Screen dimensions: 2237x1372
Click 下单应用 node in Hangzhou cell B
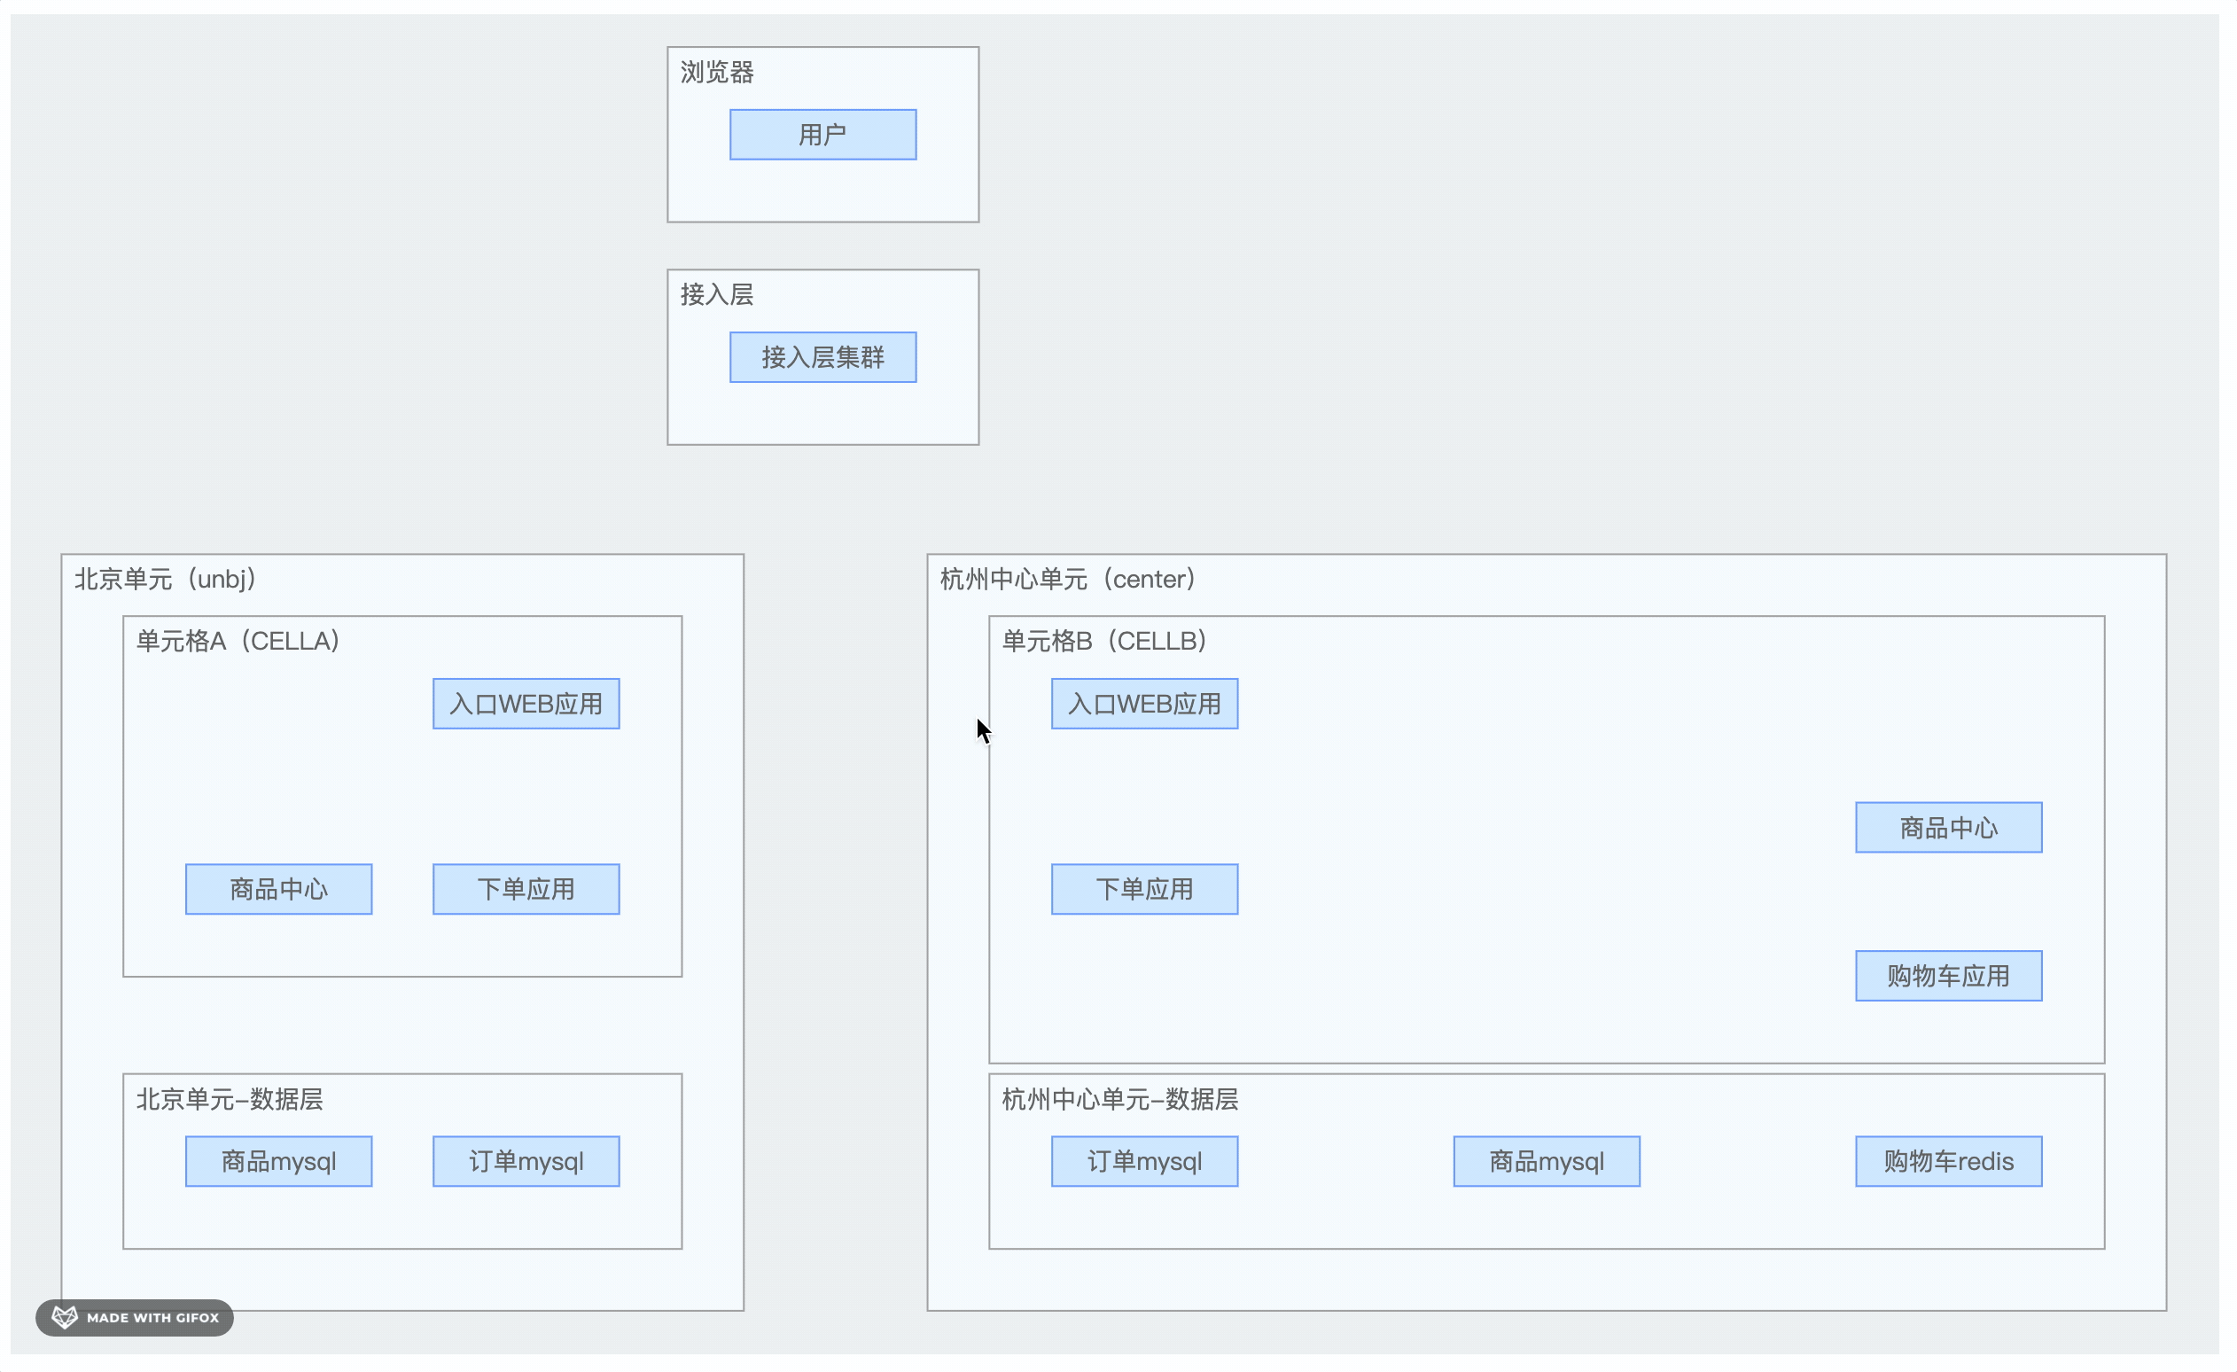tap(1144, 889)
